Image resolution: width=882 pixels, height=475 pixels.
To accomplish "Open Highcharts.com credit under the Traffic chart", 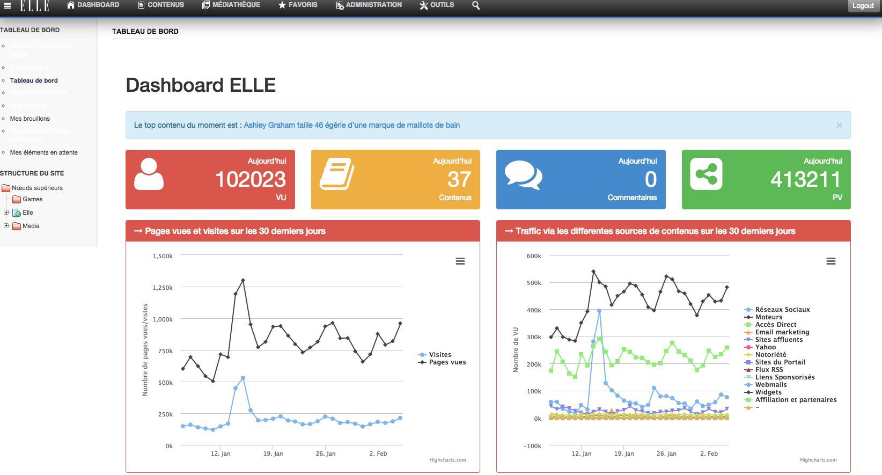I will tap(818, 460).
